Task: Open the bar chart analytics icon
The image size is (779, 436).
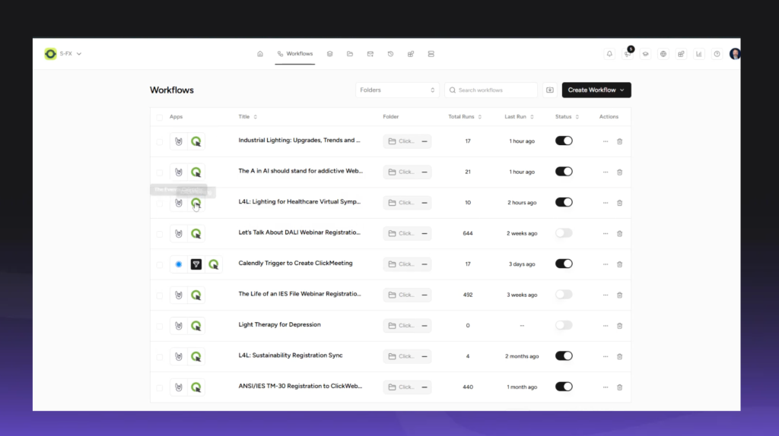Action: coord(698,54)
